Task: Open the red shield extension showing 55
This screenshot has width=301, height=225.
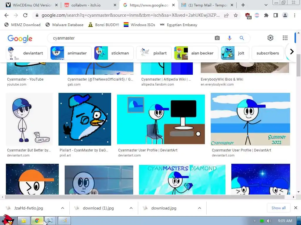Action: click(x=248, y=16)
